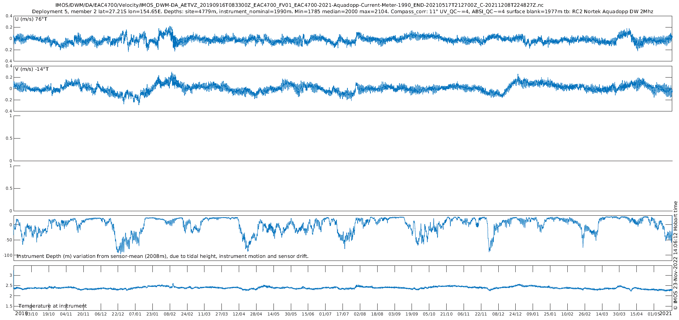Click the 19/09 date tick label

click(x=412, y=314)
